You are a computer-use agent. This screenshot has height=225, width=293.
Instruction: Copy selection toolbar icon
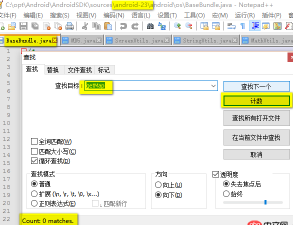point(96,26)
